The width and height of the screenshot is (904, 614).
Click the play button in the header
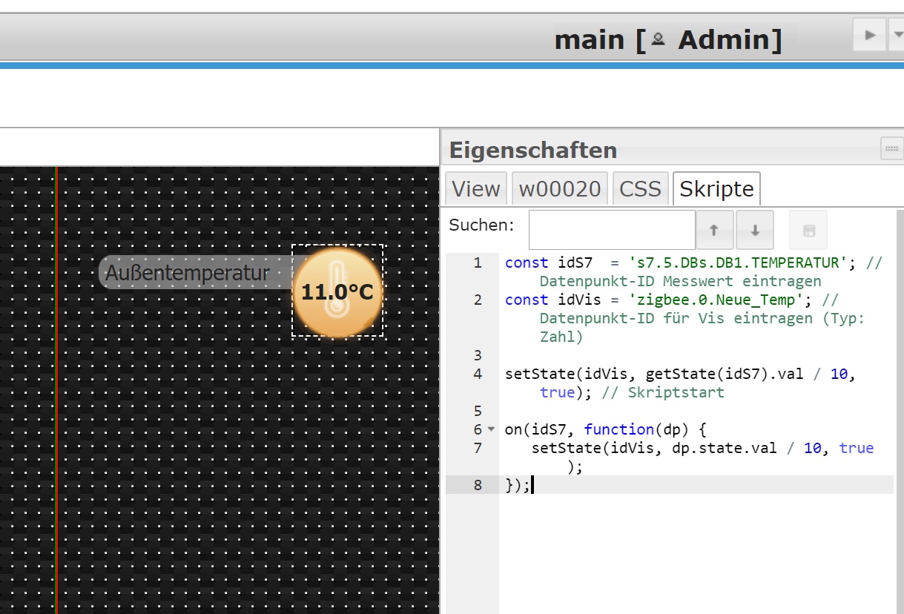[x=870, y=35]
